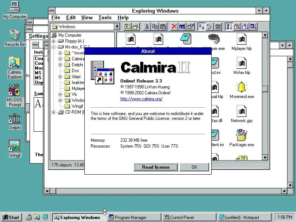Select the Mplayer.hlp file icon

pos(242,42)
